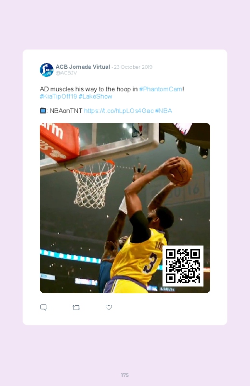The image size is (250, 386).
Task: Click the reply speech bubble icon
Action: [x=44, y=307]
